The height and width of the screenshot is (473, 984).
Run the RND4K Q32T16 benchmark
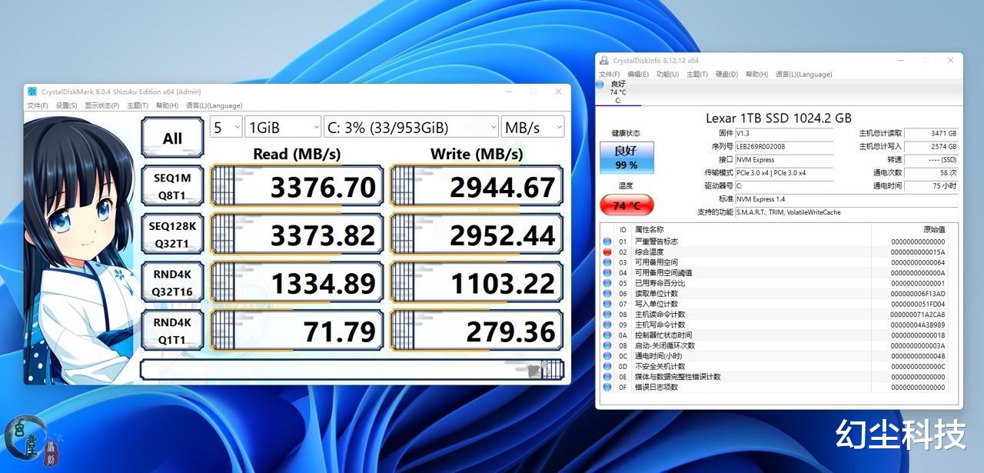coord(171,281)
